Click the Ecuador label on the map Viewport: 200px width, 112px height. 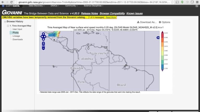pos(77,68)
